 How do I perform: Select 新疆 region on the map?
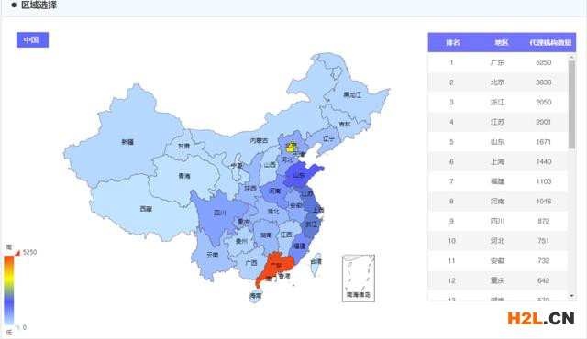tap(127, 142)
